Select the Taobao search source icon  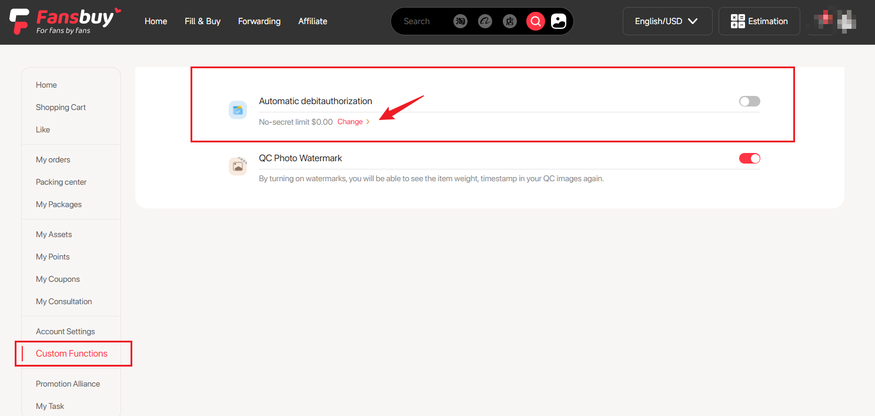coord(460,21)
